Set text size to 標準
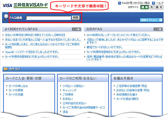168x118 pixels. [x=145, y=7]
